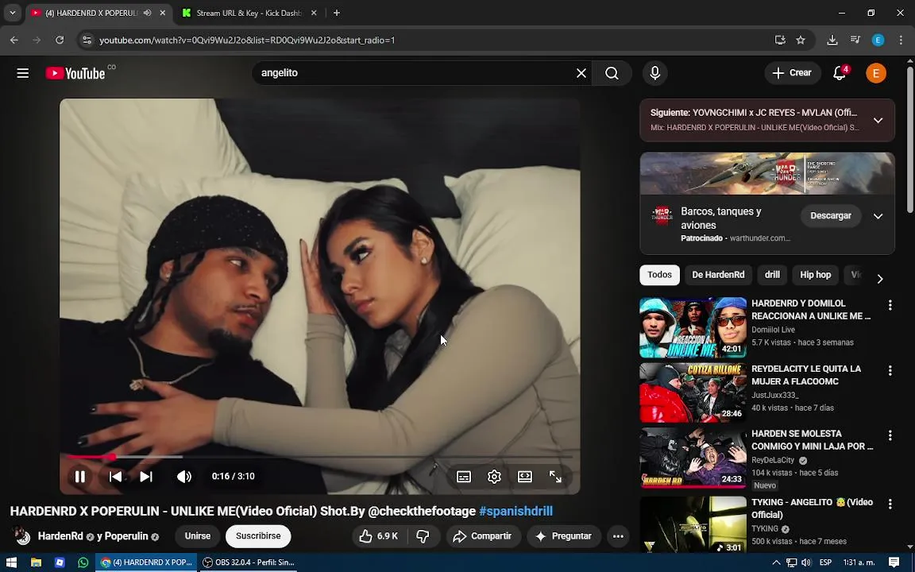Viewport: 915px width, 572px height.
Task: Open media controls icon in Chrome toolbar
Action: click(855, 41)
